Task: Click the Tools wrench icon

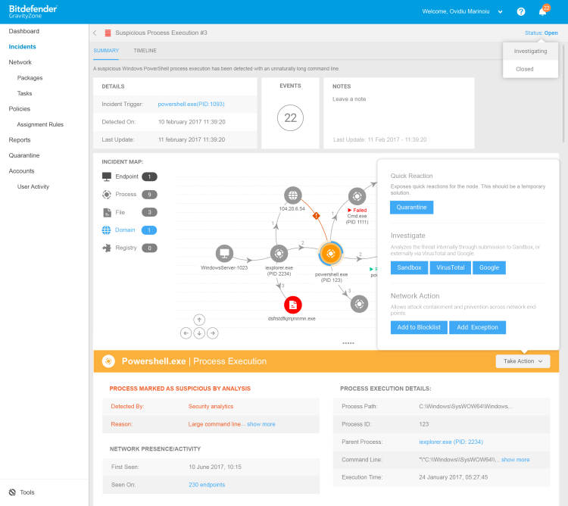Action: (12, 492)
